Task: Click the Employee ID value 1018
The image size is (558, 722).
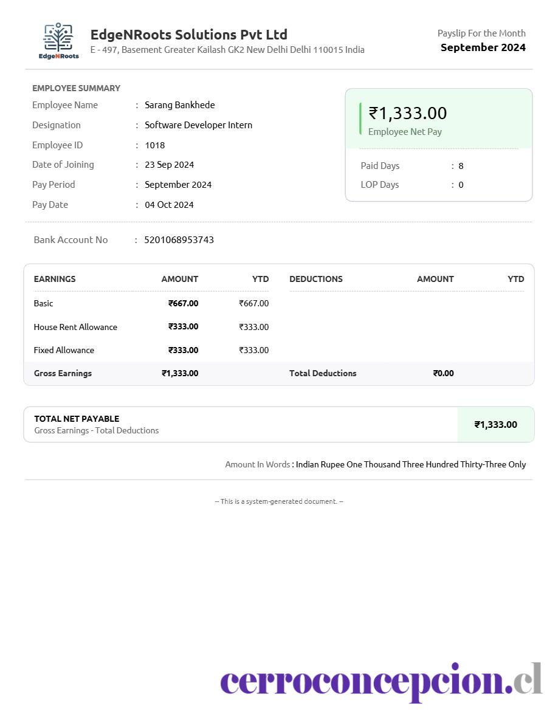Action: point(154,145)
